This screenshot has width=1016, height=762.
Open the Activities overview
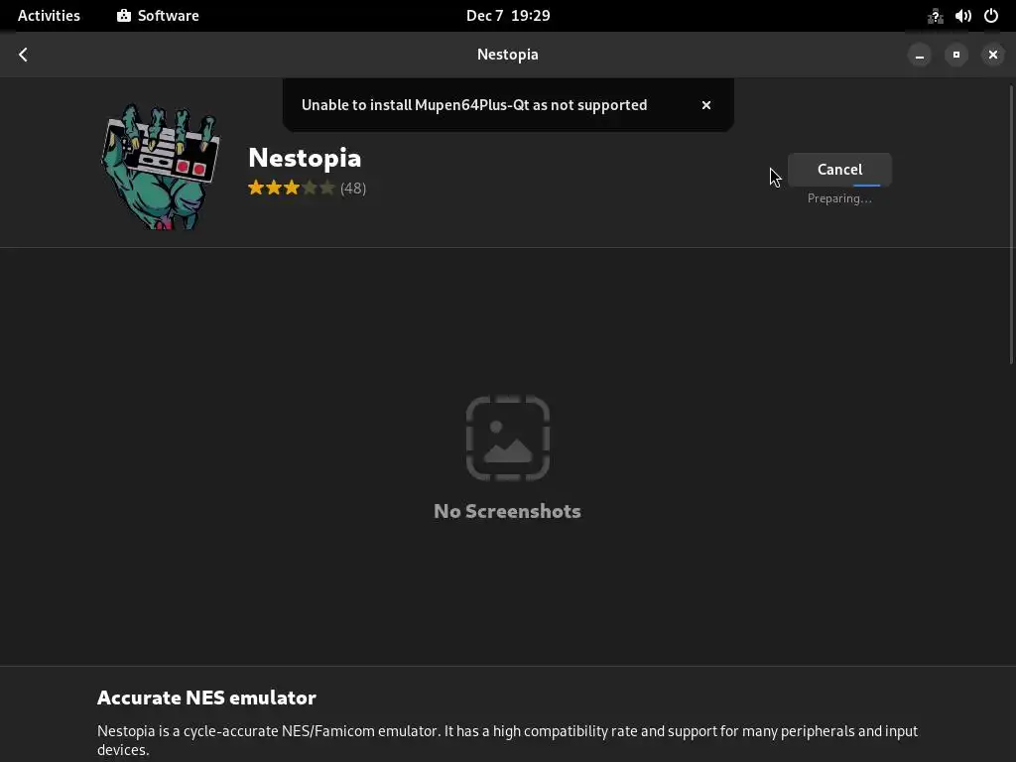49,16
